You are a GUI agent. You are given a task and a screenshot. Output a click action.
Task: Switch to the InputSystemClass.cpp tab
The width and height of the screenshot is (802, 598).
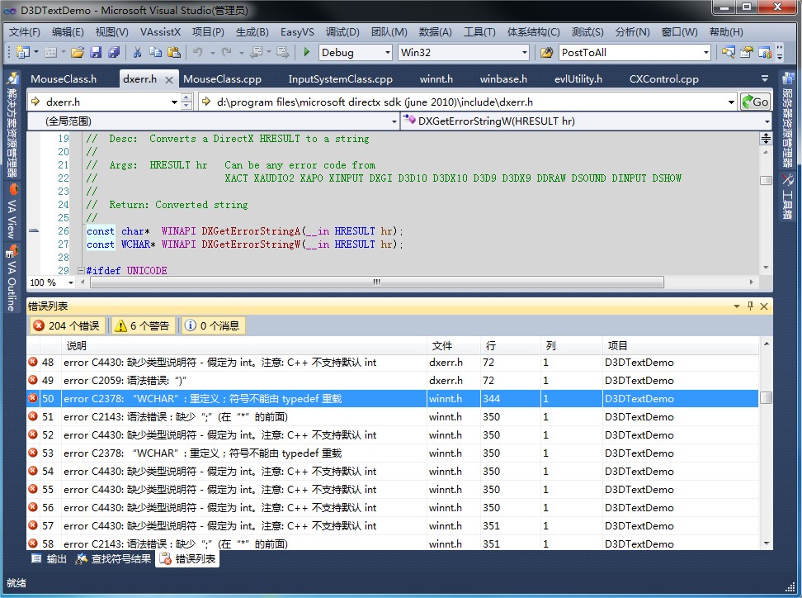coord(340,78)
